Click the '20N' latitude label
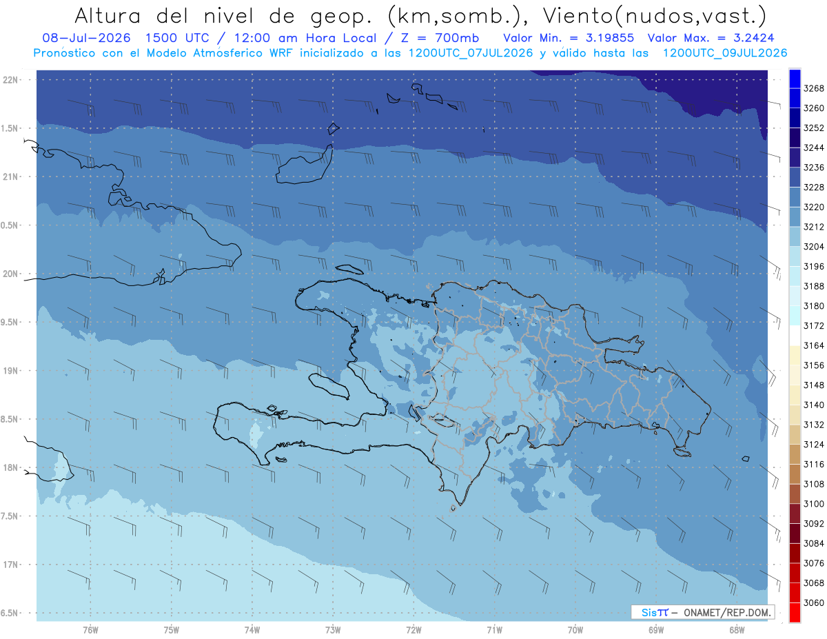827x639 pixels. [x=10, y=274]
